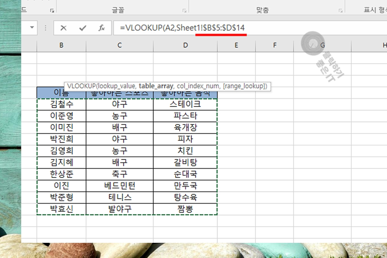Open clipboard group dialog launcher

[52, 10]
